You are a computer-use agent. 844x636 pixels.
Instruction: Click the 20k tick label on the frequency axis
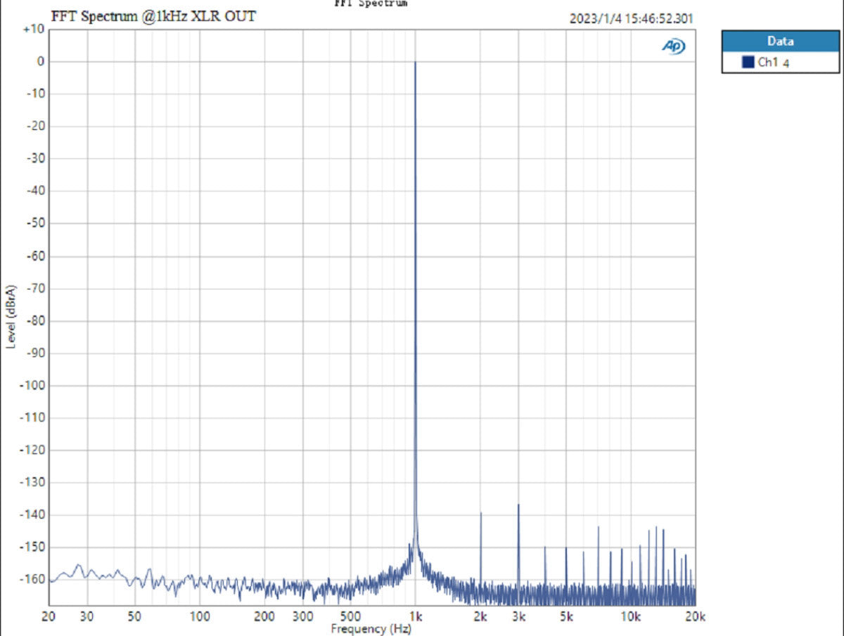tap(694, 616)
